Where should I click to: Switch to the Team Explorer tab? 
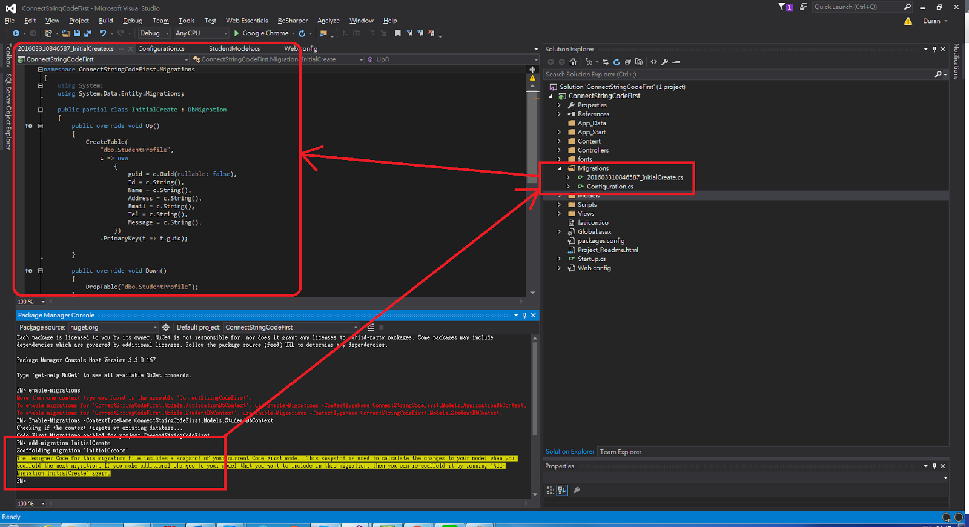tap(620, 452)
